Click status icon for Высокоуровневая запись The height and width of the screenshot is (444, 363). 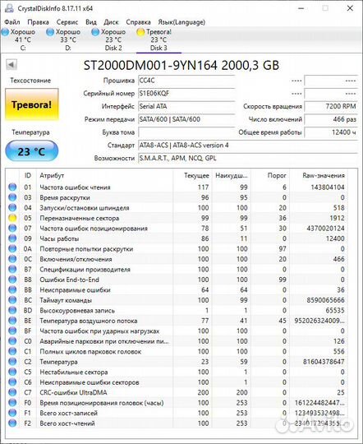[x=12, y=310]
